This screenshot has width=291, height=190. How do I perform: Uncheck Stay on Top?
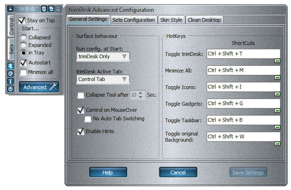coord(22,20)
